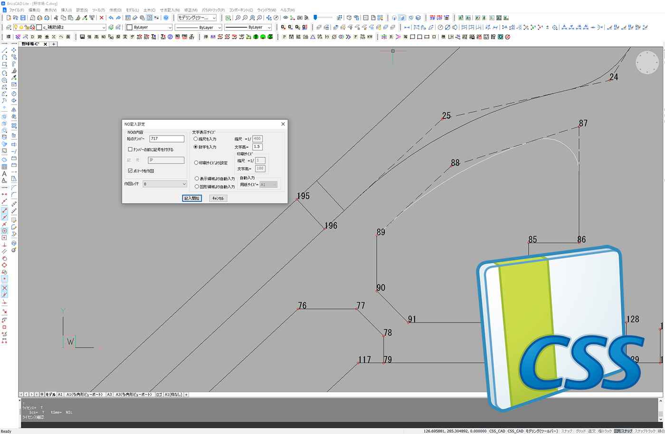The width and height of the screenshot is (665, 434).
Task: Toggle the 図形スナップ status bar button
Action: click(x=623, y=431)
